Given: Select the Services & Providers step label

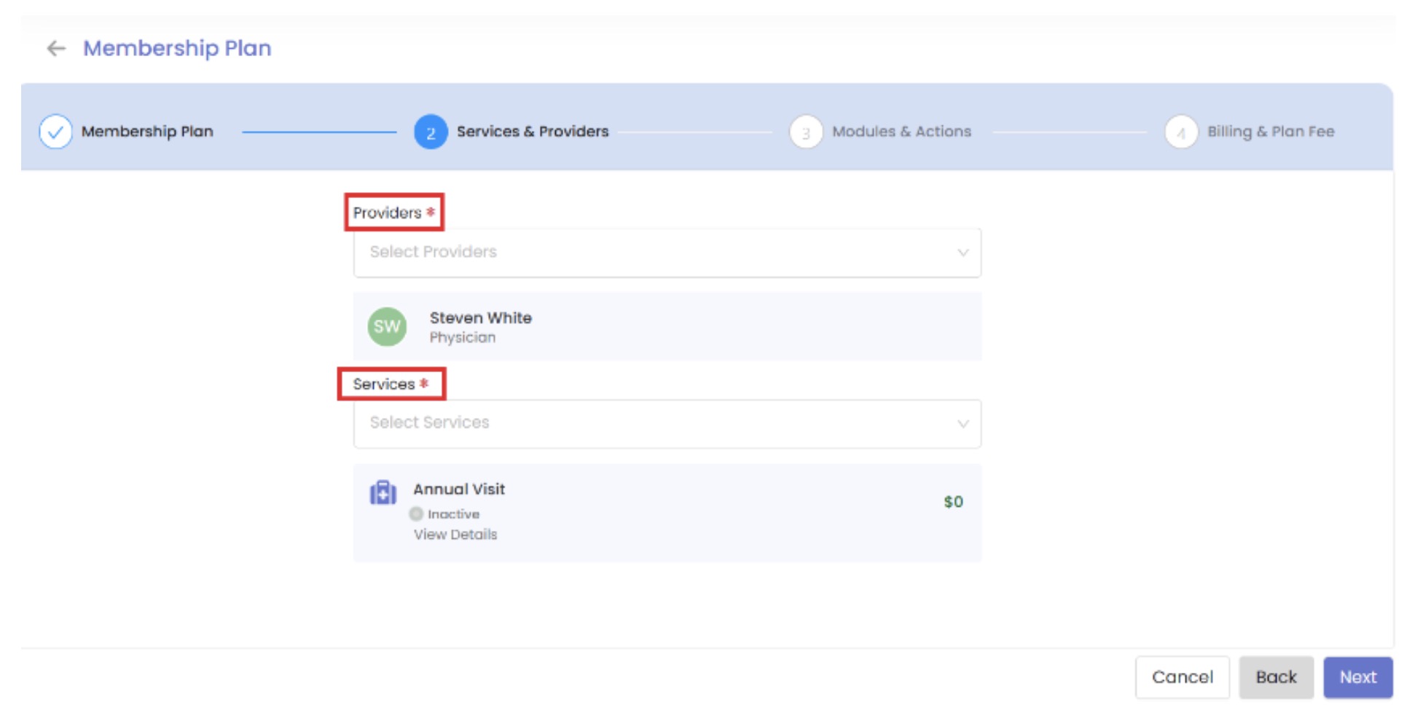Looking at the screenshot, I should (x=533, y=132).
